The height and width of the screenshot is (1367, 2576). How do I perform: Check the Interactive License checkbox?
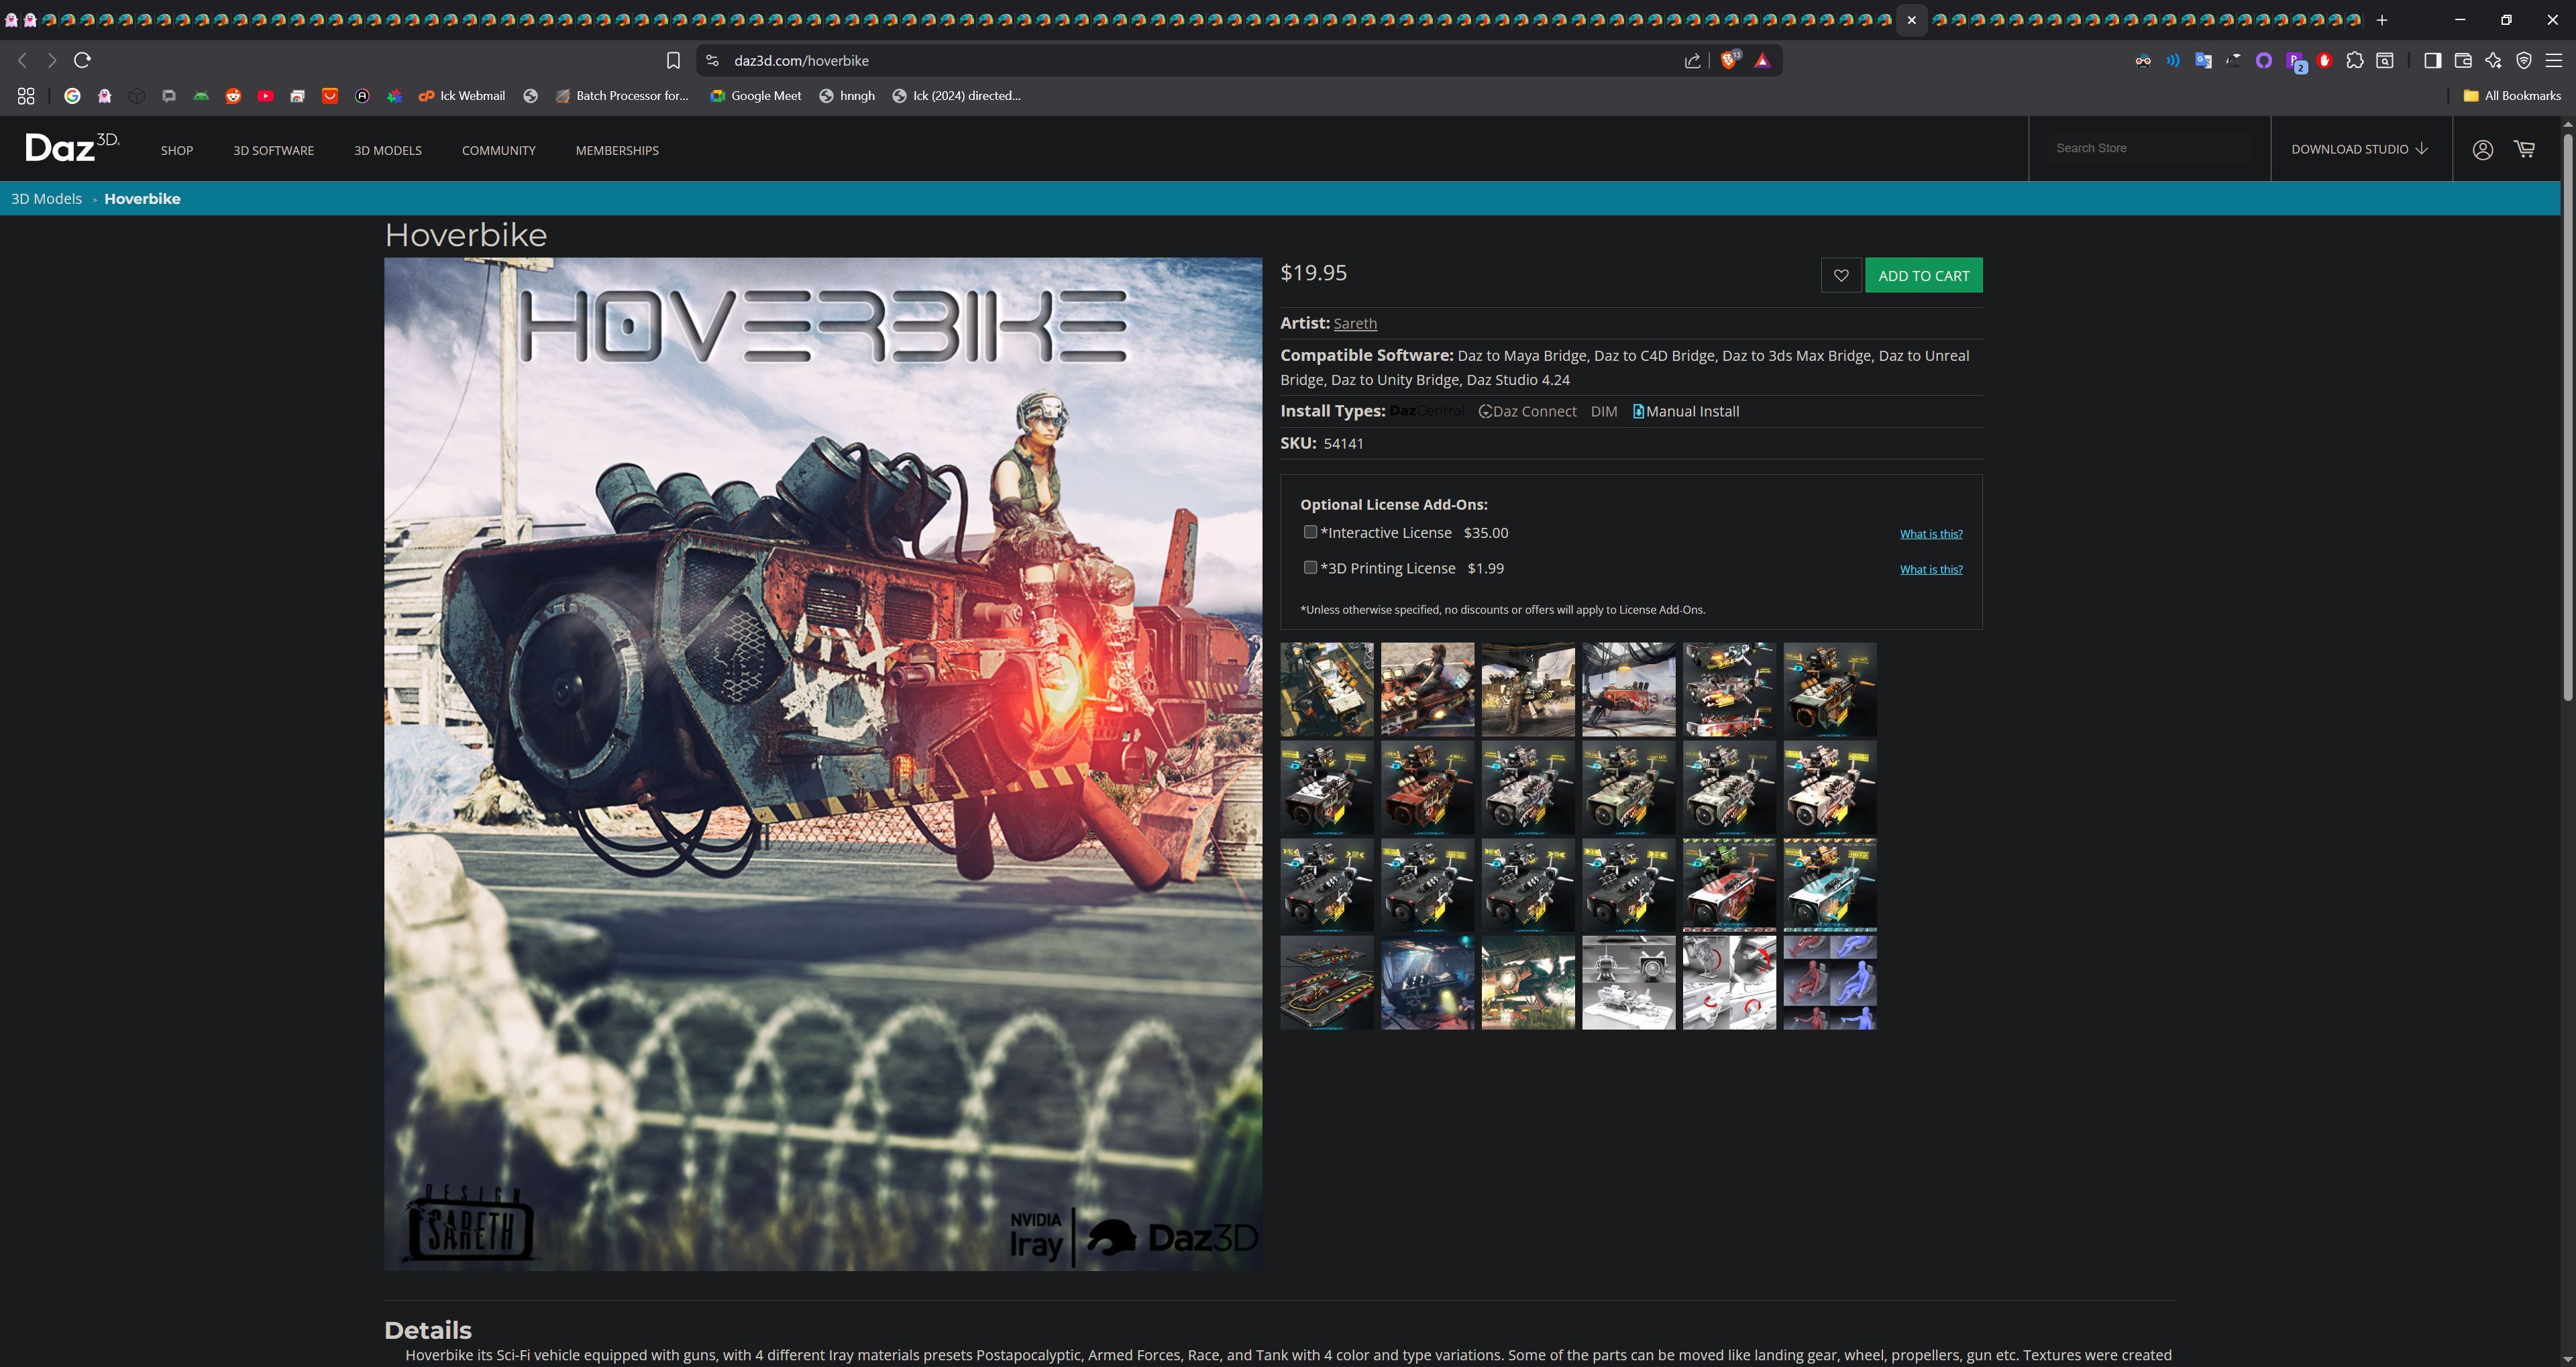pyautogui.click(x=1310, y=532)
